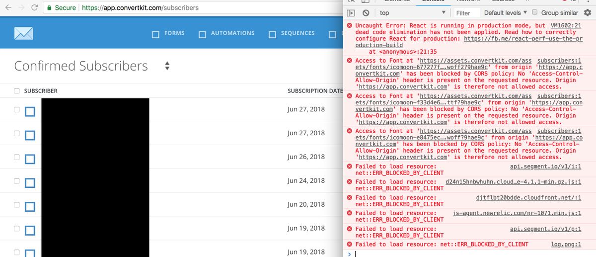Screen dimensions: 596x257
Task: Go back using the browser back arrow
Action: point(8,8)
